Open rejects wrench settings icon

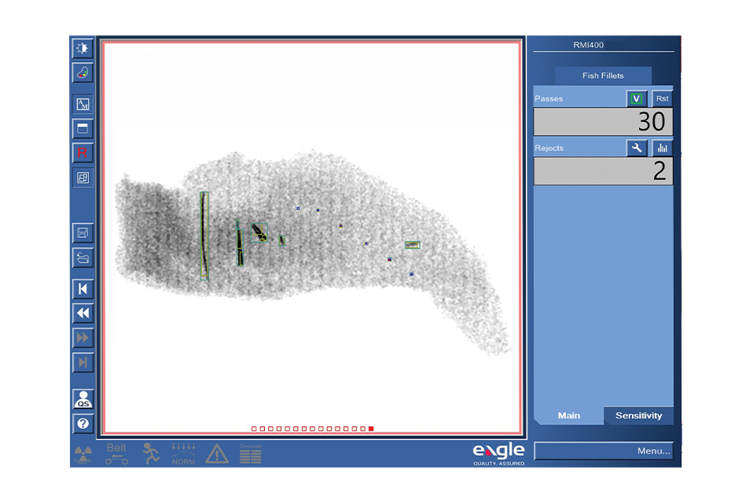point(637,148)
